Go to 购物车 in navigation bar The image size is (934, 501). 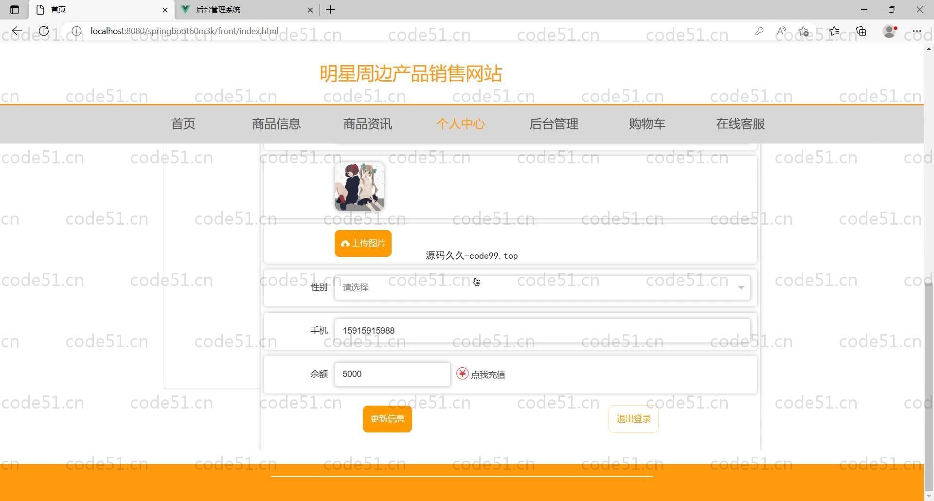(x=647, y=124)
